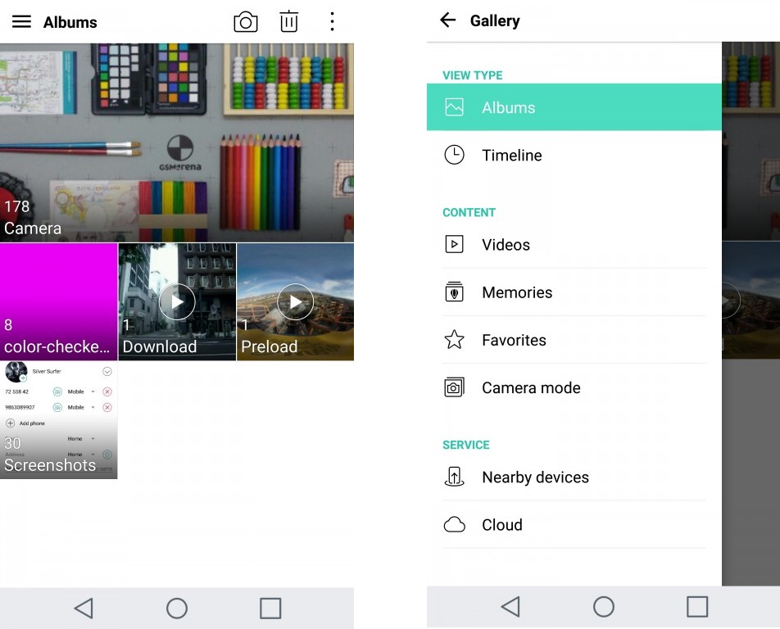Image resolution: width=780 pixels, height=629 pixels.
Task: Open the color-checker album
Action: point(59,301)
